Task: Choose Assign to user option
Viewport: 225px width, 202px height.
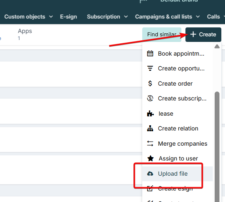Action: click(x=177, y=158)
